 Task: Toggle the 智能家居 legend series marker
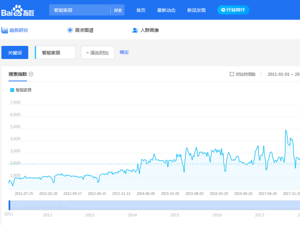[x=12, y=90]
